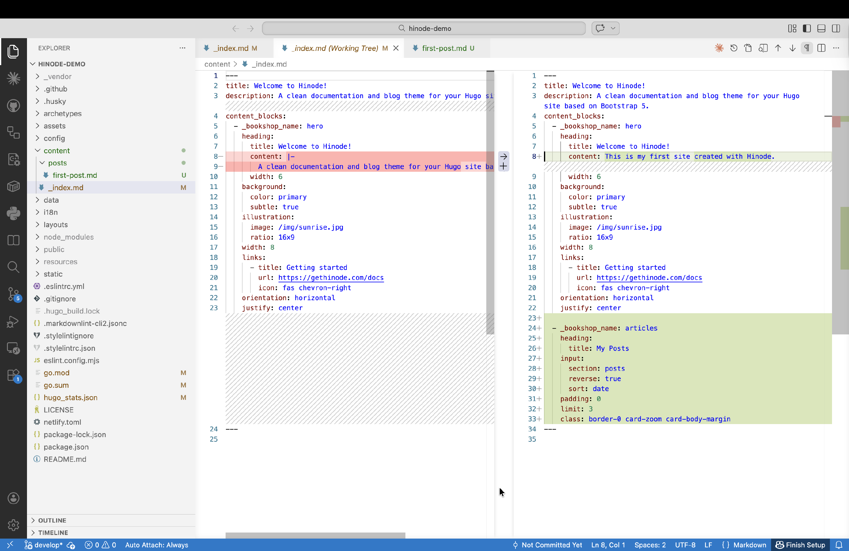Image resolution: width=849 pixels, height=551 pixels.
Task: Toggle whitespace trimming paragraph icon
Action: [807, 48]
